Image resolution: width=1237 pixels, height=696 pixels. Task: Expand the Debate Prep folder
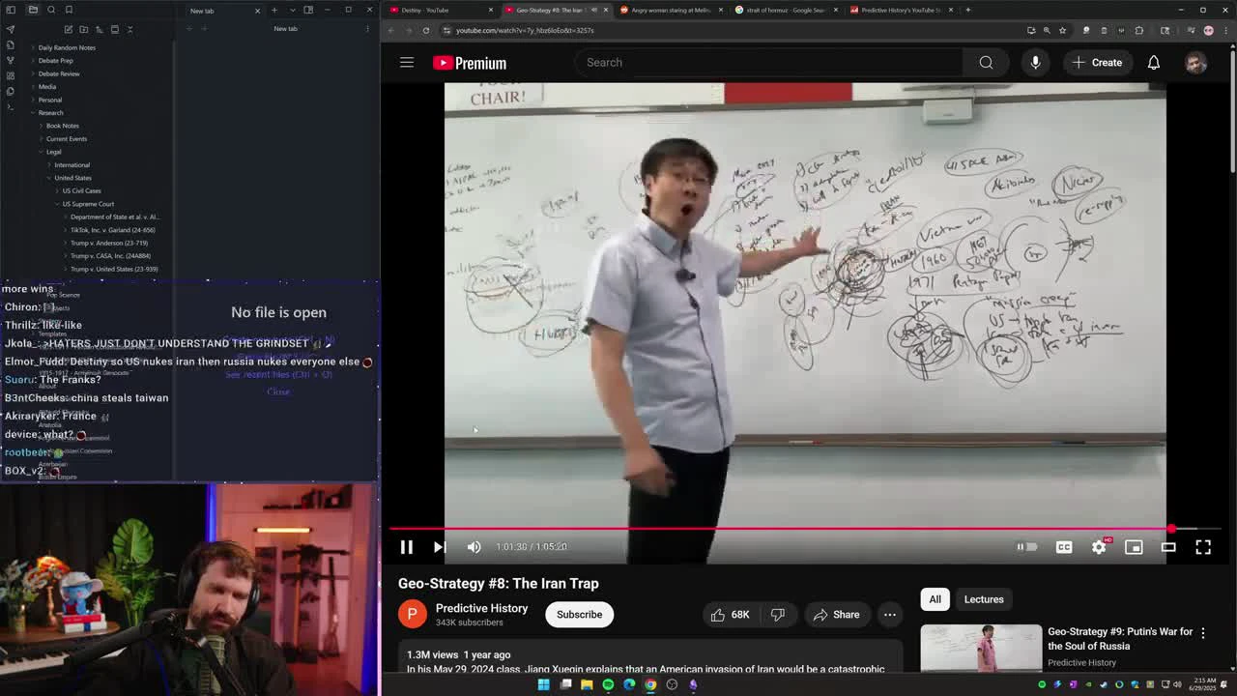[55, 60]
